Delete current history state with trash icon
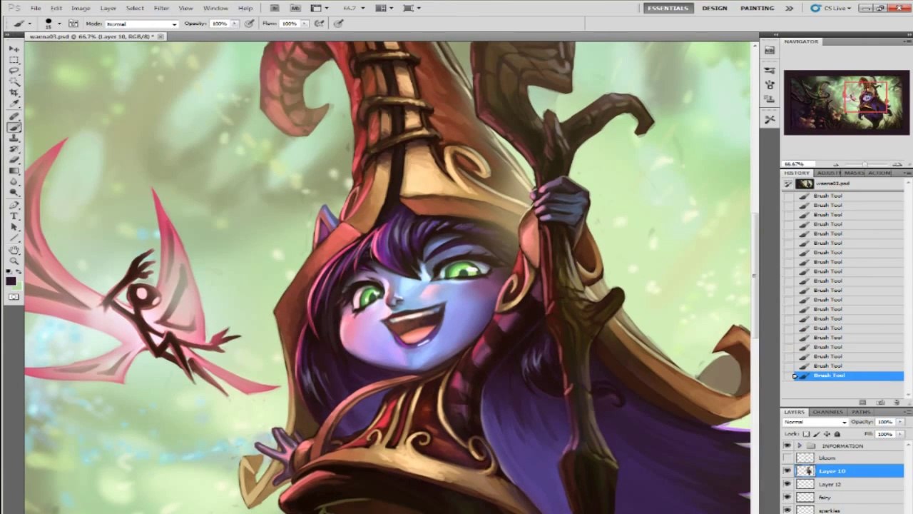Viewport: 913px width, 514px height. [897, 403]
